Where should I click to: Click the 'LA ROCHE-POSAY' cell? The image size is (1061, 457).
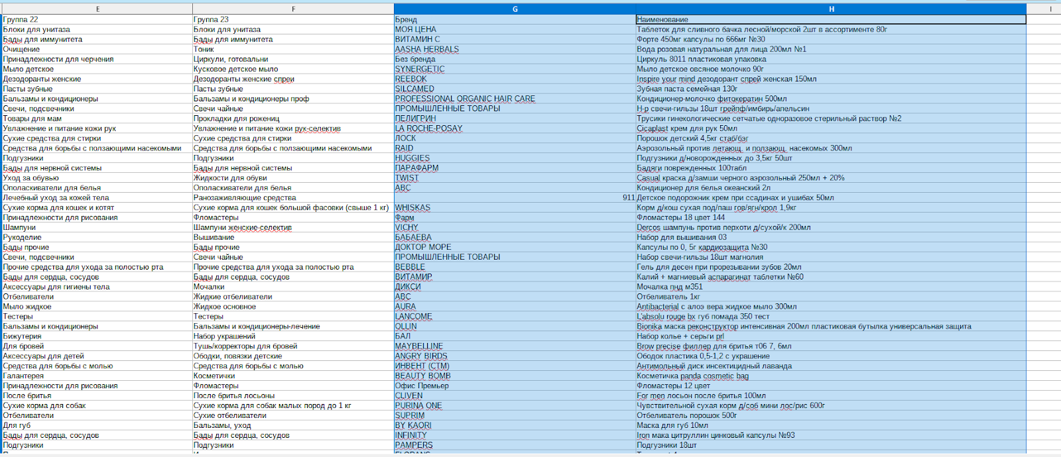[x=515, y=128]
